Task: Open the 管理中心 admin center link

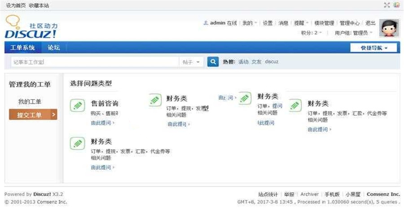Action: pos(349,23)
